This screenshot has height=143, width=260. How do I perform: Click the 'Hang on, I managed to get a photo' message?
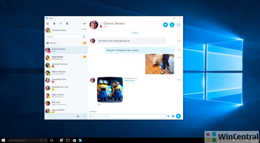coord(139,50)
